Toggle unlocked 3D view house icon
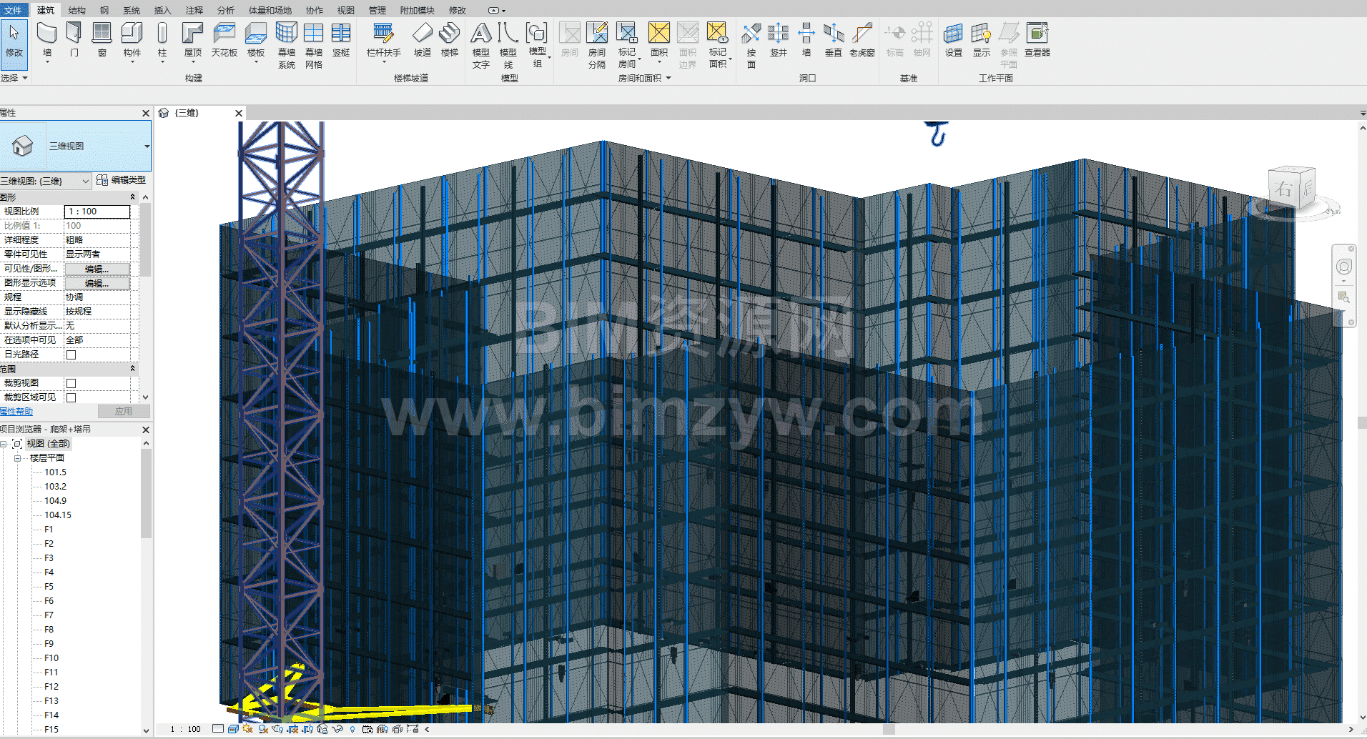The width and height of the screenshot is (1367, 739). point(322,729)
